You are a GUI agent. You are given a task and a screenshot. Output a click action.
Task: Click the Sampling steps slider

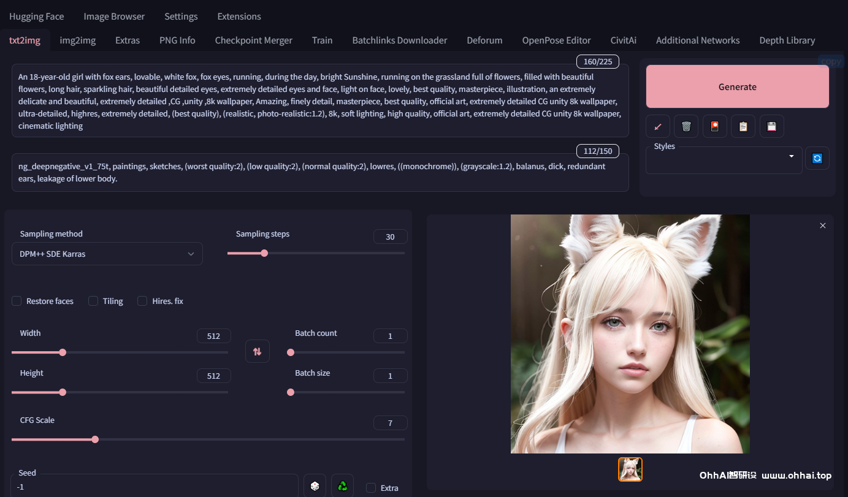316,253
